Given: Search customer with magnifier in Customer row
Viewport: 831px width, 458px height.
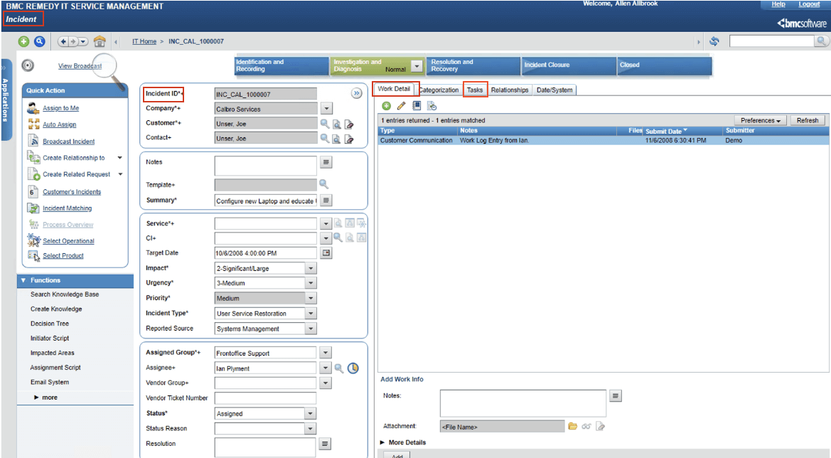Looking at the screenshot, I should click(x=324, y=124).
